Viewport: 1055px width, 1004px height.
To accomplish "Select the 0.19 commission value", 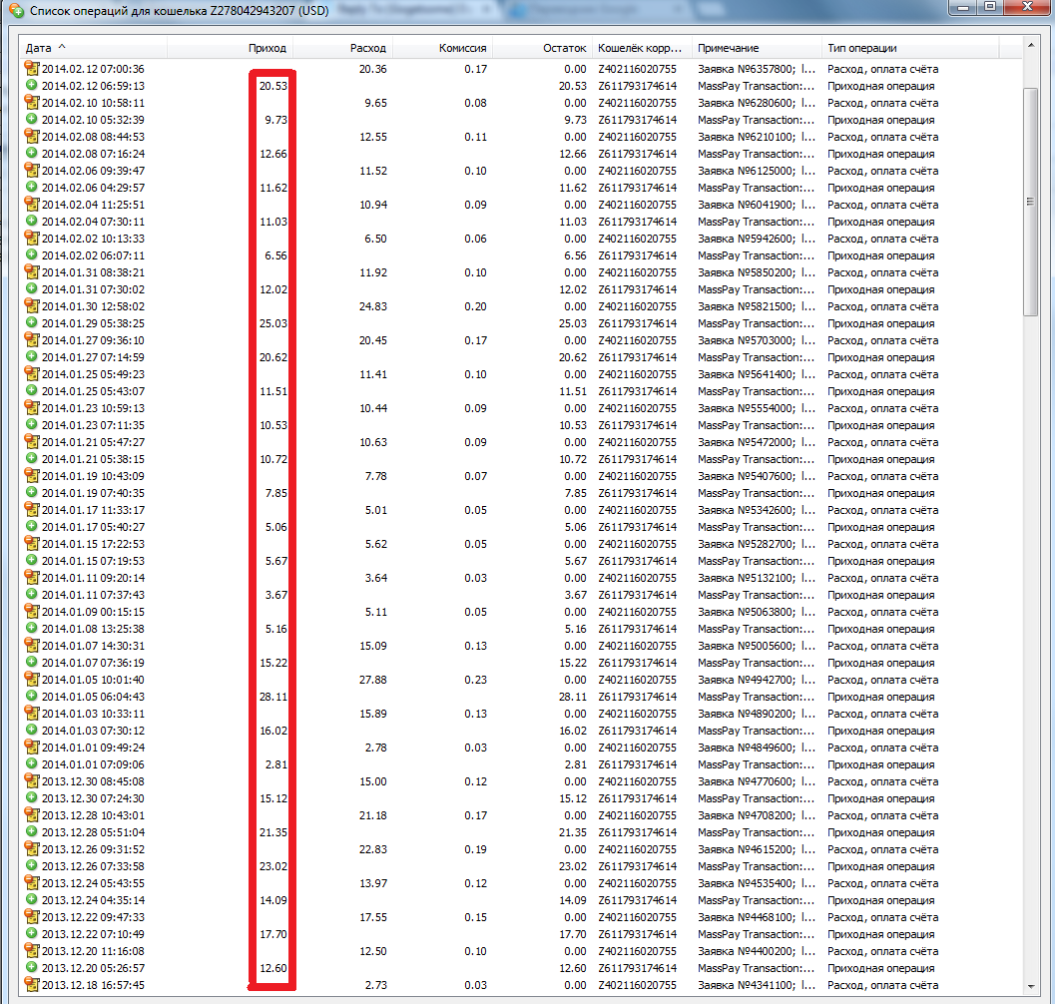I will 475,849.
